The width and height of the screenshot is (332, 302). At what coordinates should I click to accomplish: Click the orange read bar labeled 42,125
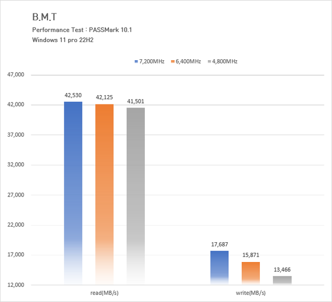pos(104,193)
